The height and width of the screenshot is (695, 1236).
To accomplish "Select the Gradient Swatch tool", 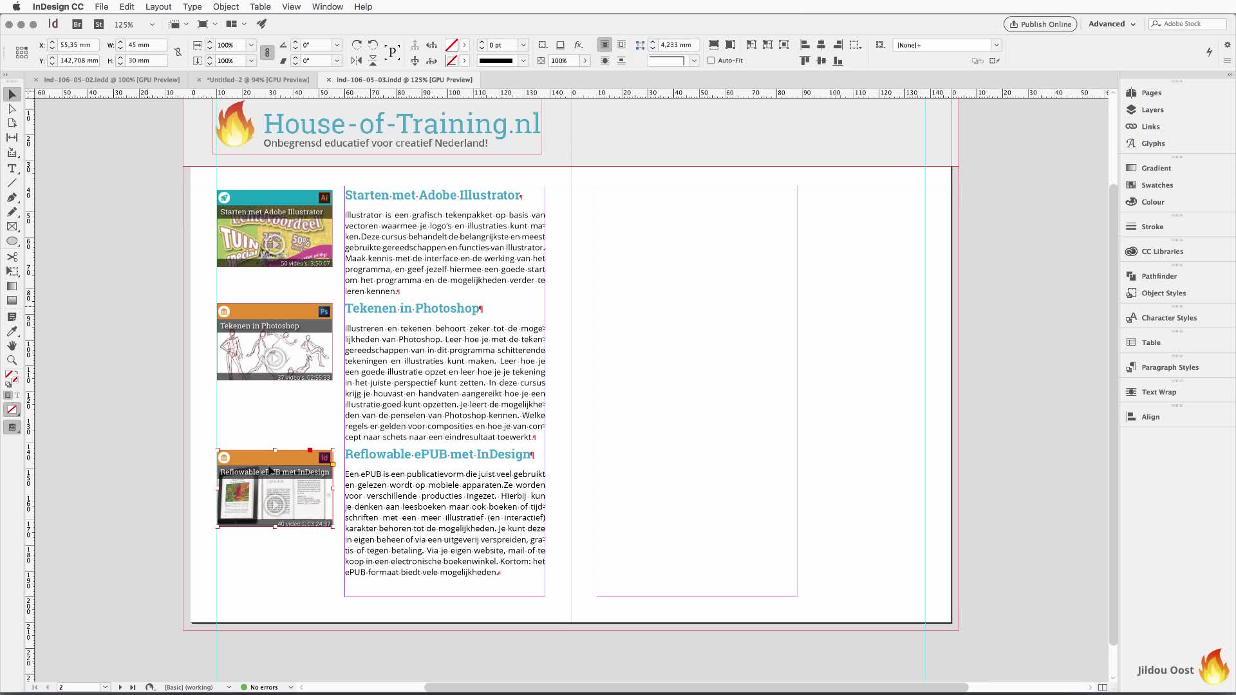I will click(12, 286).
